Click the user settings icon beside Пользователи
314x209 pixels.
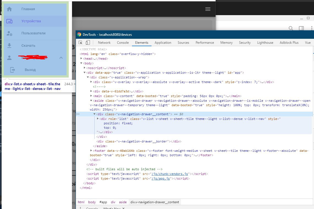9,34
